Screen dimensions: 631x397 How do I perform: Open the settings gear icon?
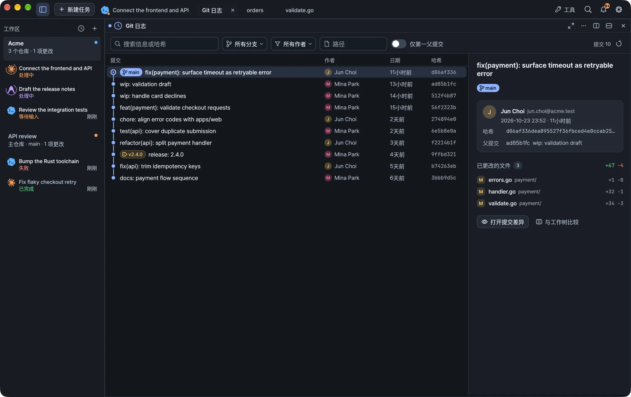[619, 9]
